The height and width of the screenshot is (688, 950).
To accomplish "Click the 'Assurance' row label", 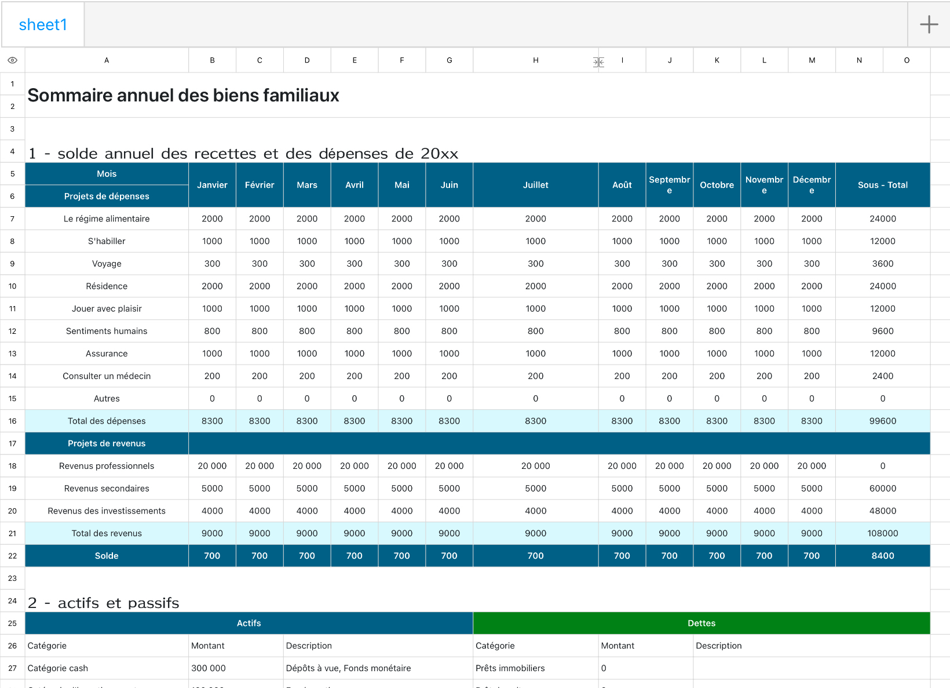I will coord(107,354).
